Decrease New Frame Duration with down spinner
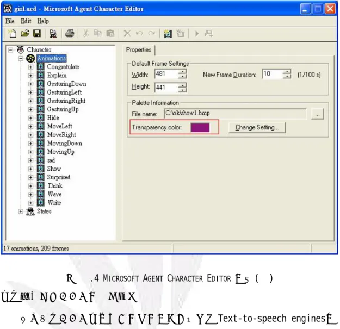Viewport: 340px width, 329px height. pyautogui.click(x=287, y=77)
